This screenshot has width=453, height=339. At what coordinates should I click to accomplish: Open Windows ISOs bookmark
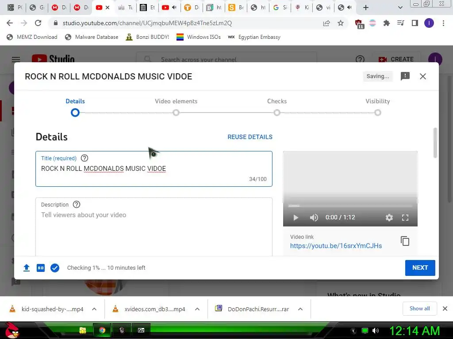click(199, 37)
